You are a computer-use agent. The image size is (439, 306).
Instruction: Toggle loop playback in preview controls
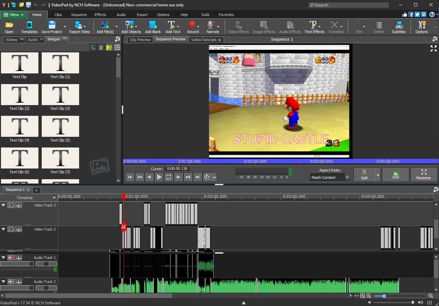point(168,177)
